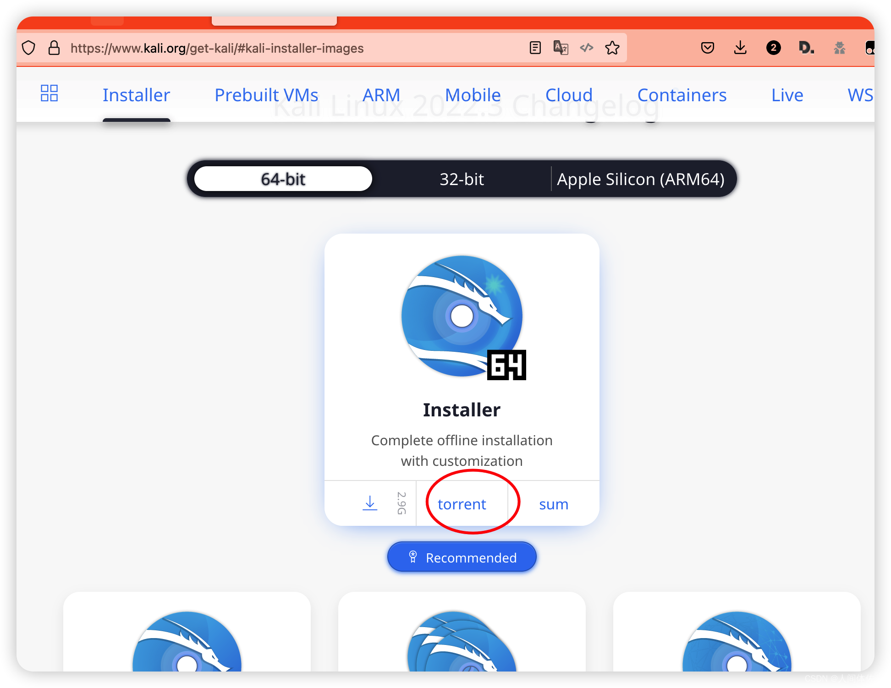The height and width of the screenshot is (688, 891).
Task: Select the Apple Silicon (ARM64) option
Action: (x=640, y=179)
